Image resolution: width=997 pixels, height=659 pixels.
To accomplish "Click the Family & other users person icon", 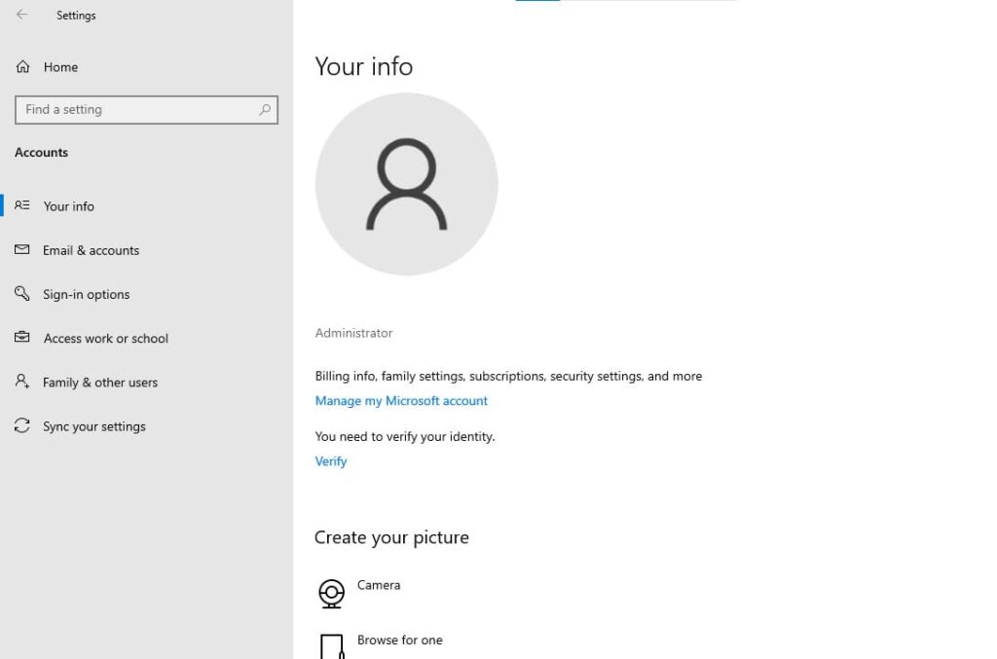I will [x=22, y=382].
